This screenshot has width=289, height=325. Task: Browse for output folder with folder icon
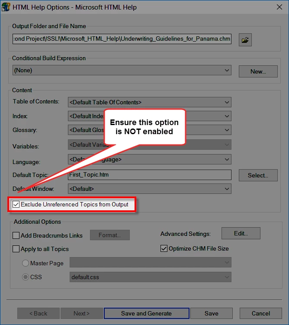tap(245, 40)
